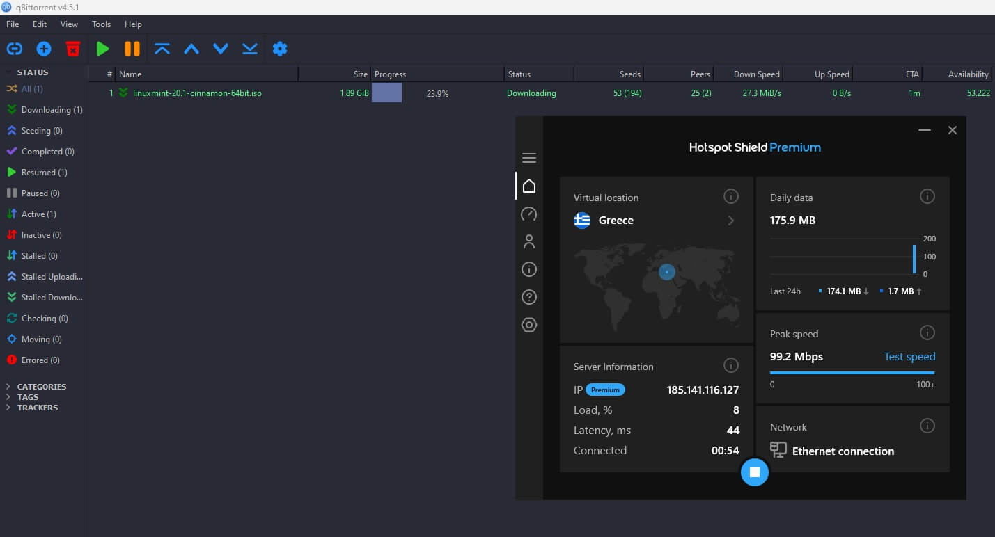Filter by Completed (0)

tap(40, 152)
